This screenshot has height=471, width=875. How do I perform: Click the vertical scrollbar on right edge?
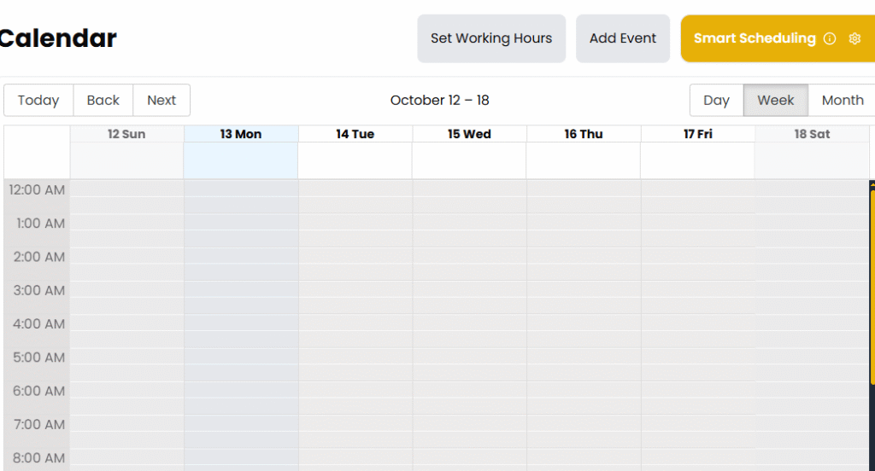872,282
